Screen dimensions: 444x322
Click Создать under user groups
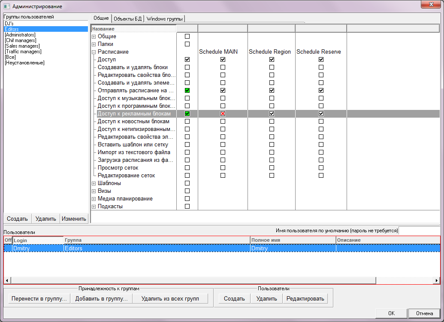(x=17, y=219)
